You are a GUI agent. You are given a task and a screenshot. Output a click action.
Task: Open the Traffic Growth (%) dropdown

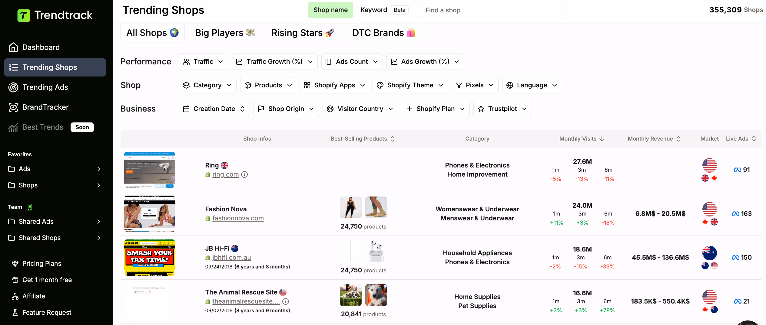(x=274, y=62)
